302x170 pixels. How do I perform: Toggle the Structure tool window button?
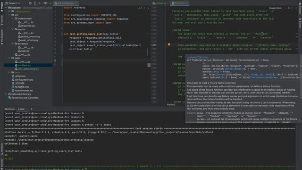pos(2,149)
